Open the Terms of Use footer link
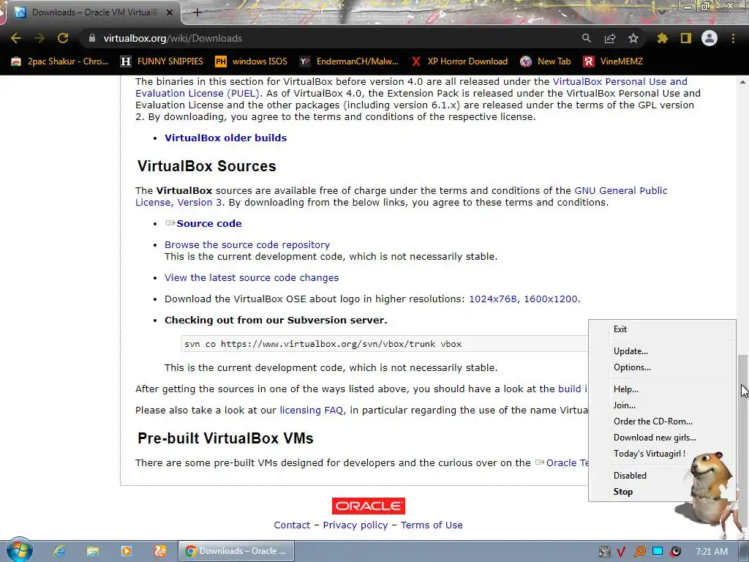The width and height of the screenshot is (749, 562). pyautogui.click(x=432, y=525)
